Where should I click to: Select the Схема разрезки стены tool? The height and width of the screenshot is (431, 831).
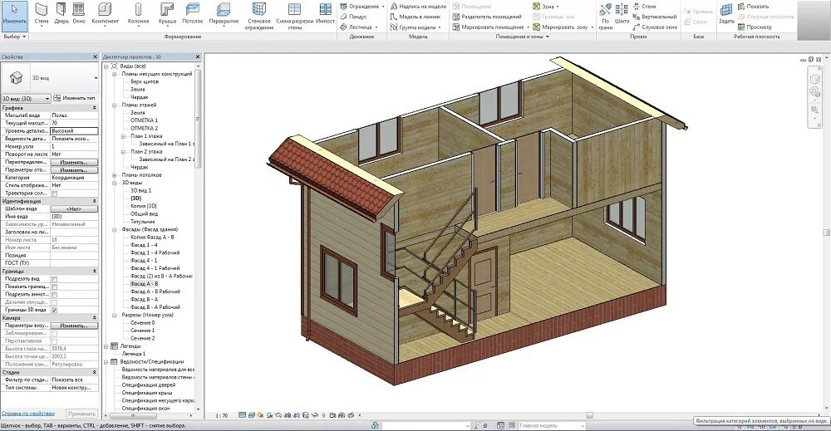[x=295, y=16]
